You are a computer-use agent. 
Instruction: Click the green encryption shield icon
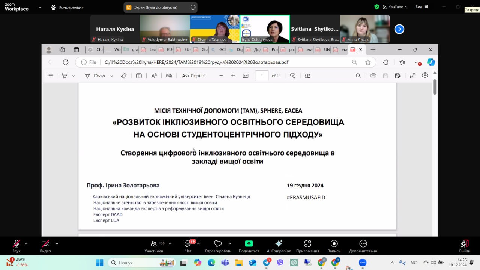pos(377,7)
